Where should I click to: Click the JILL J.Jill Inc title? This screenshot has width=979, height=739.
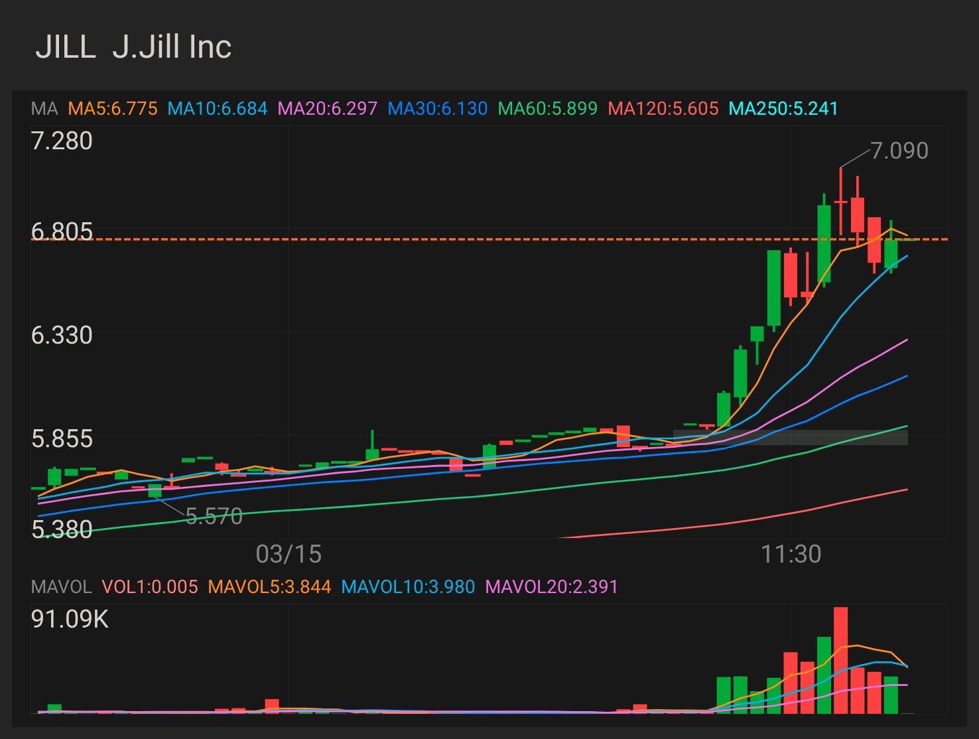[133, 47]
